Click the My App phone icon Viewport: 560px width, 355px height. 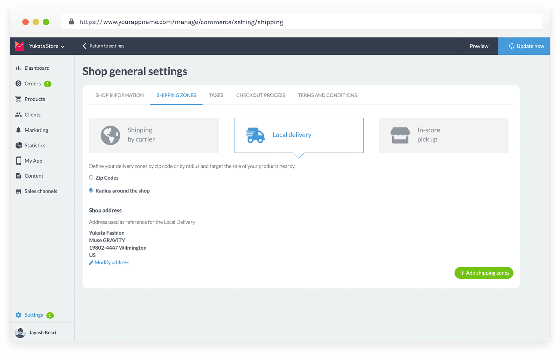click(x=19, y=161)
